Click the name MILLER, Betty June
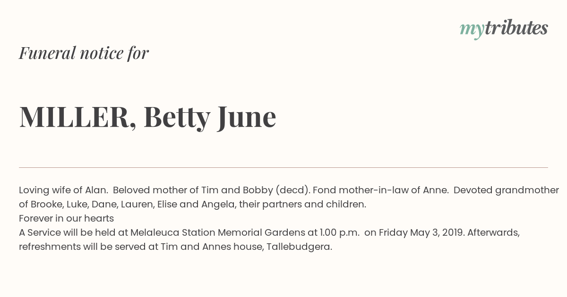567x297 pixels. (147, 117)
